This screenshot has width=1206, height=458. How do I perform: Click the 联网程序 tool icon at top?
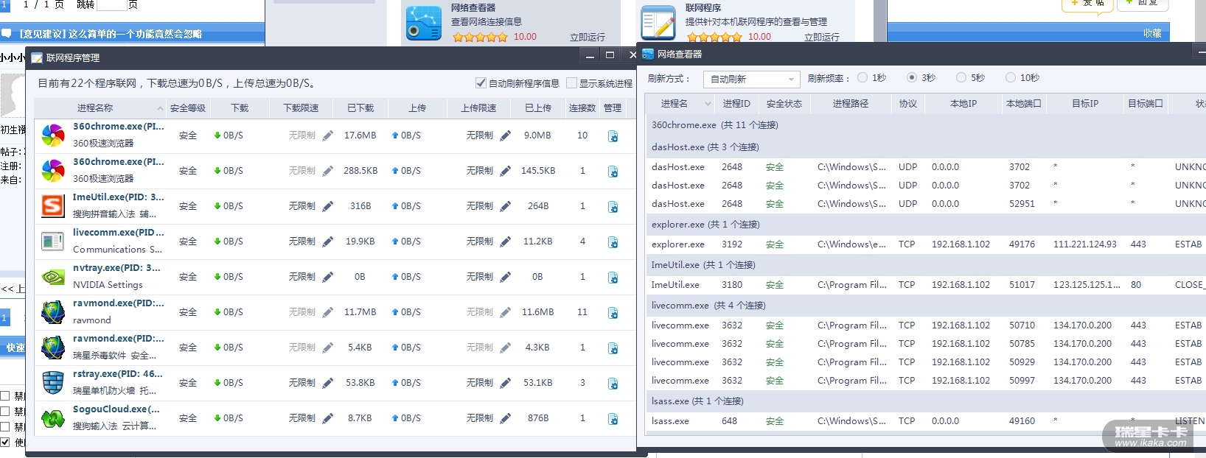tap(658, 23)
